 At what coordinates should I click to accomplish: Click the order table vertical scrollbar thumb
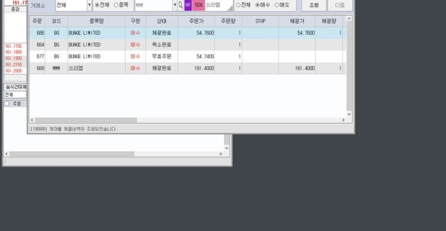(349, 66)
